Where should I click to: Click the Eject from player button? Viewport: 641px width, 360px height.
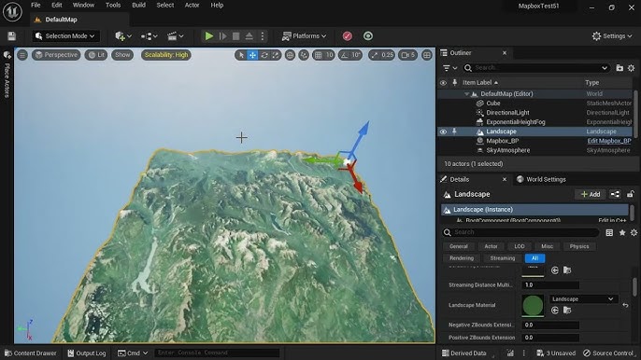[x=249, y=36]
